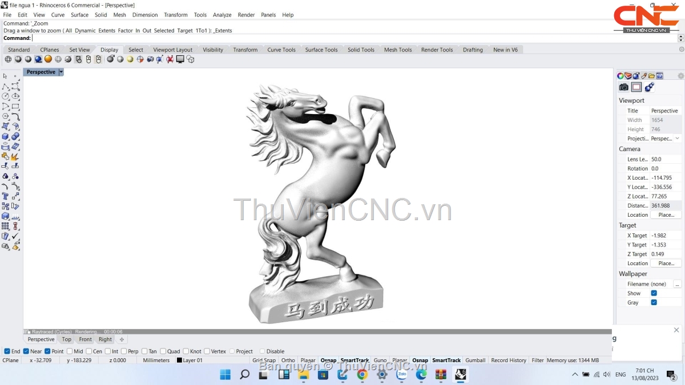Enable the Quad osnap checkbox
The width and height of the screenshot is (685, 385).
(163, 351)
